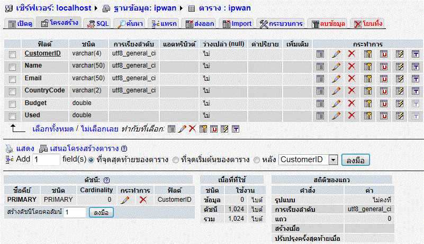
Task: Tick the checkbox for the Budget field
Action: tap(12, 104)
